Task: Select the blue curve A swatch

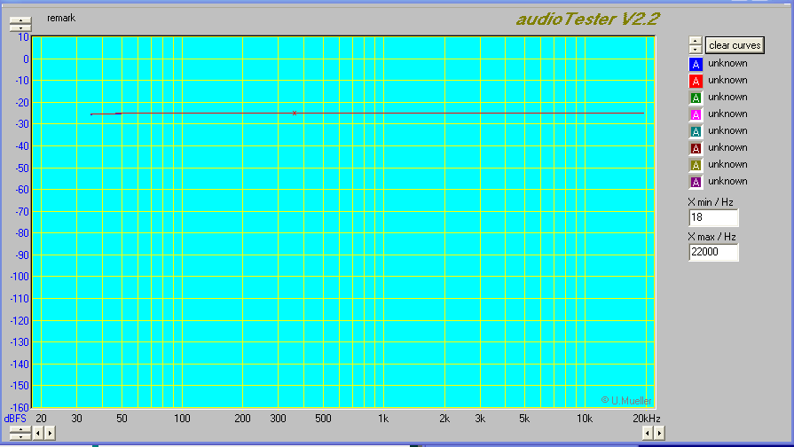Action: tap(696, 64)
